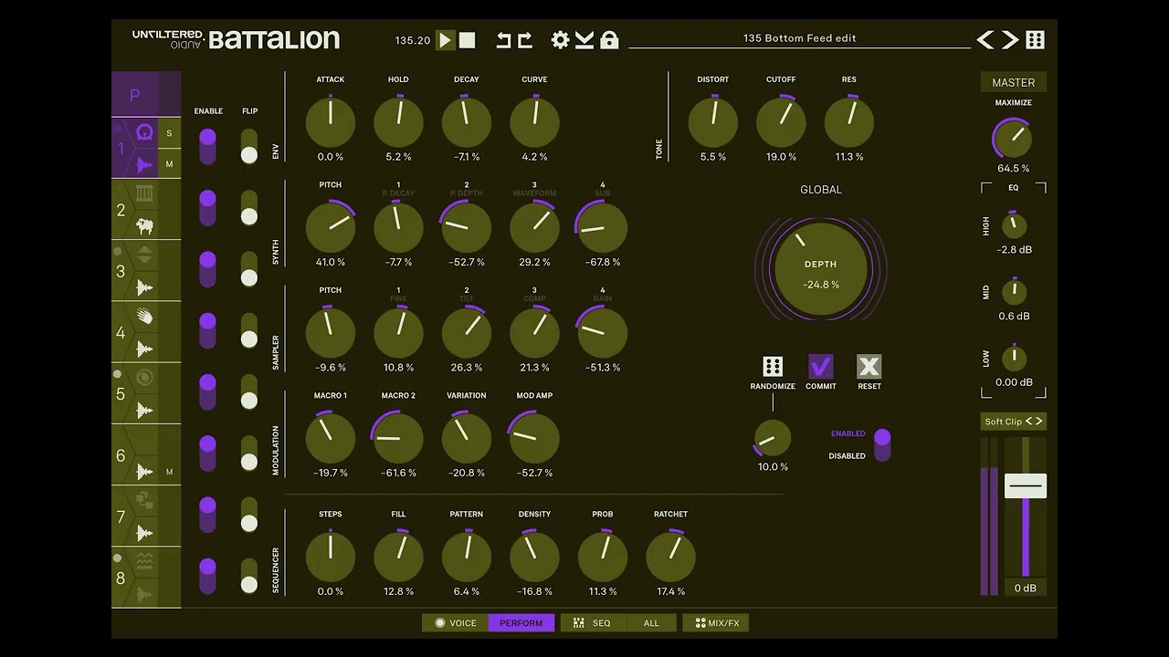Go to previous preset with left chevron
The height and width of the screenshot is (657, 1169).
985,39
